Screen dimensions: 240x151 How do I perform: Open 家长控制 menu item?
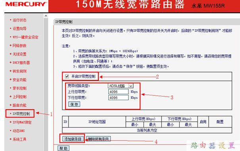(19, 88)
